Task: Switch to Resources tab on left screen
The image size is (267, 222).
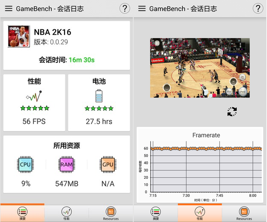Action: [x=111, y=214]
